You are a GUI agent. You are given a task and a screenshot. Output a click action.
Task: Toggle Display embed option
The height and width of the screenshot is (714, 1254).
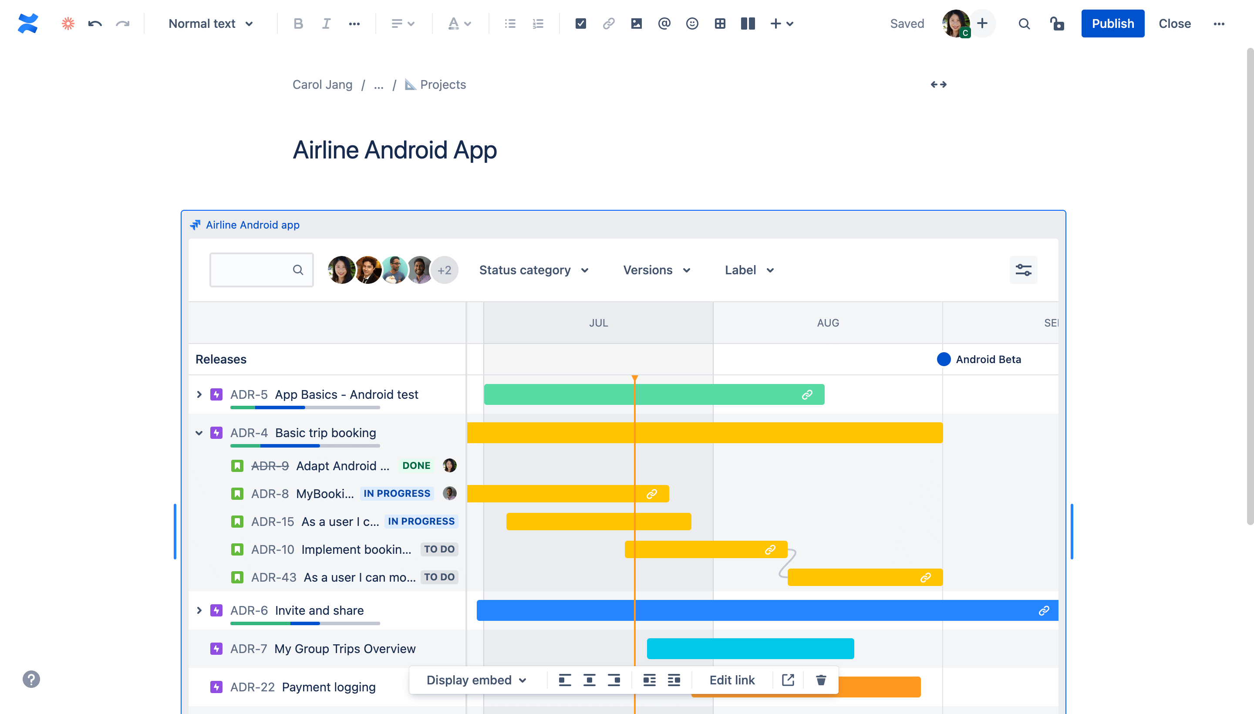click(x=475, y=680)
